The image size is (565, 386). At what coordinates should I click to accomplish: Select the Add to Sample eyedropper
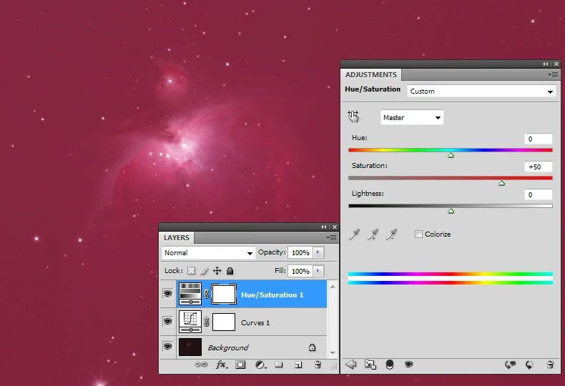[x=373, y=234]
